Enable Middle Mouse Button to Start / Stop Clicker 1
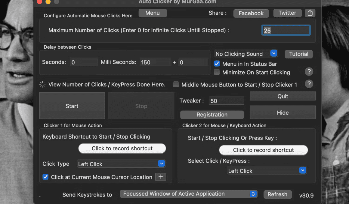This screenshot has width=349, height=204. coord(176,84)
